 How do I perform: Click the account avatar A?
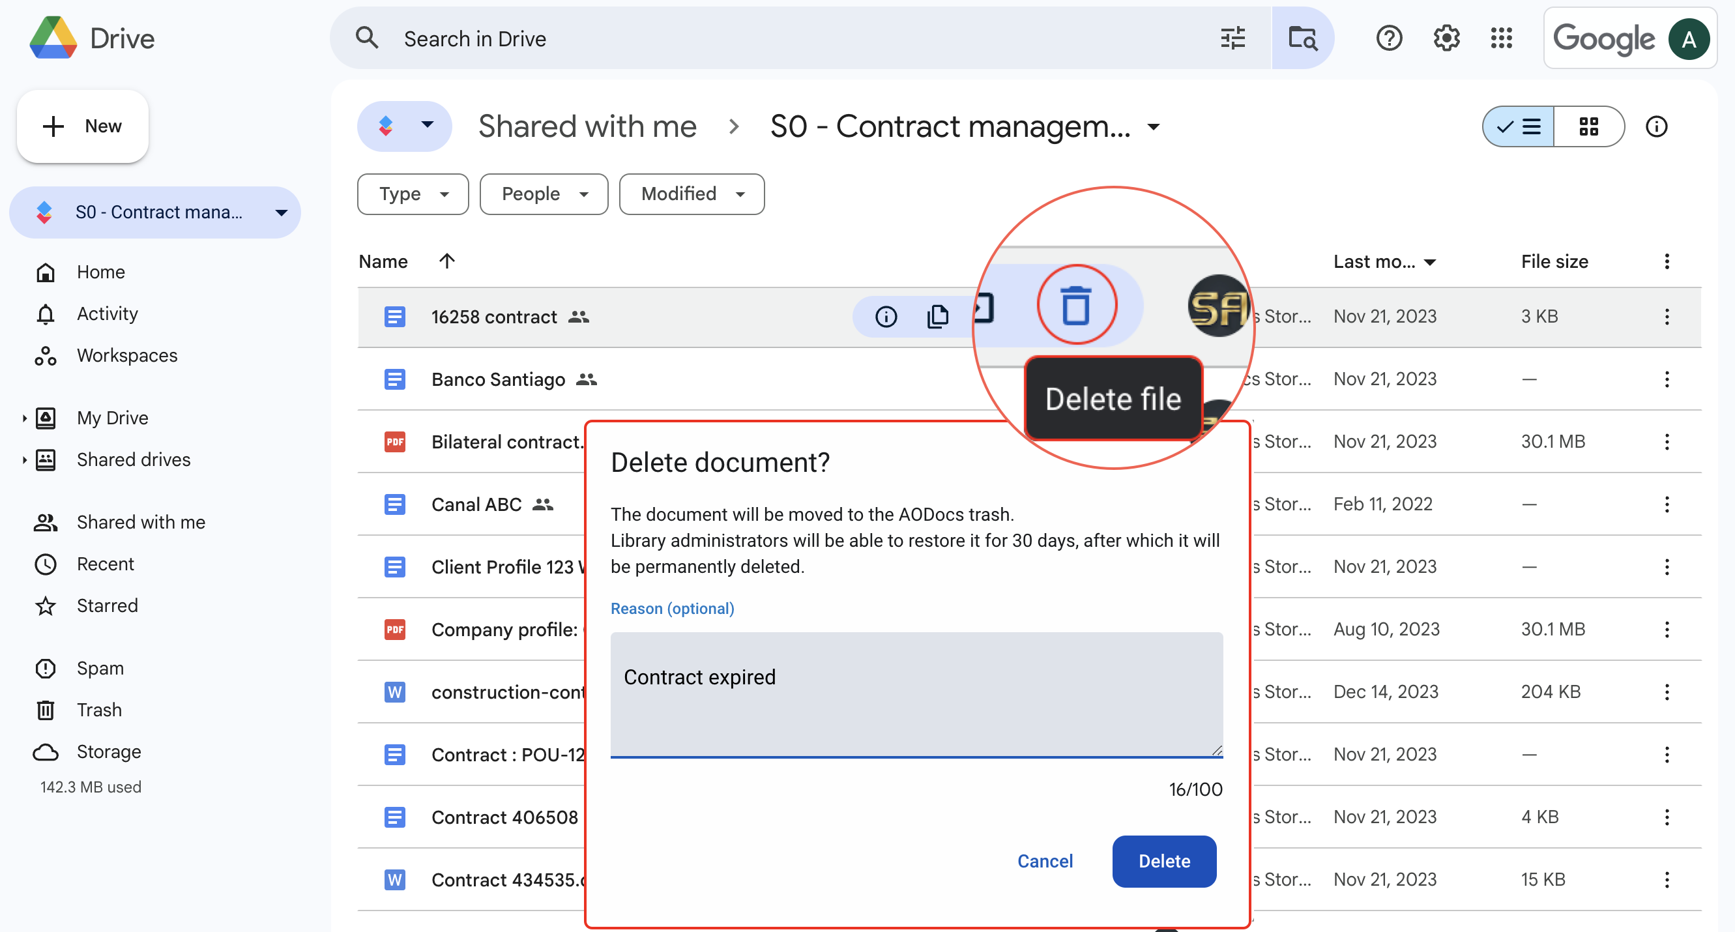pyautogui.click(x=1689, y=39)
